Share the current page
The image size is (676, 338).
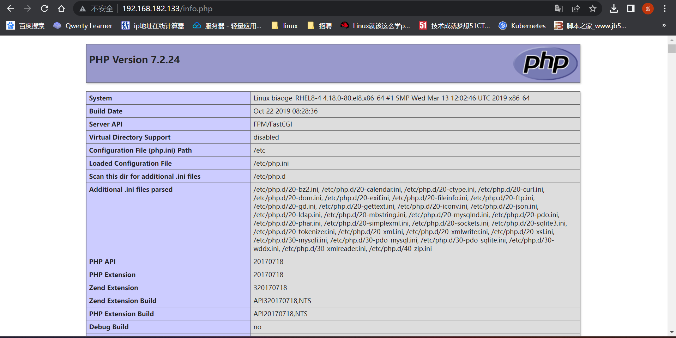point(576,8)
